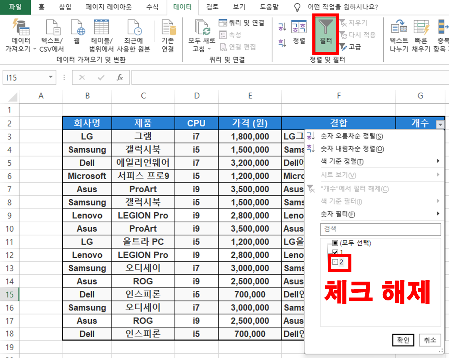Click the 회사명 header cell

point(87,123)
